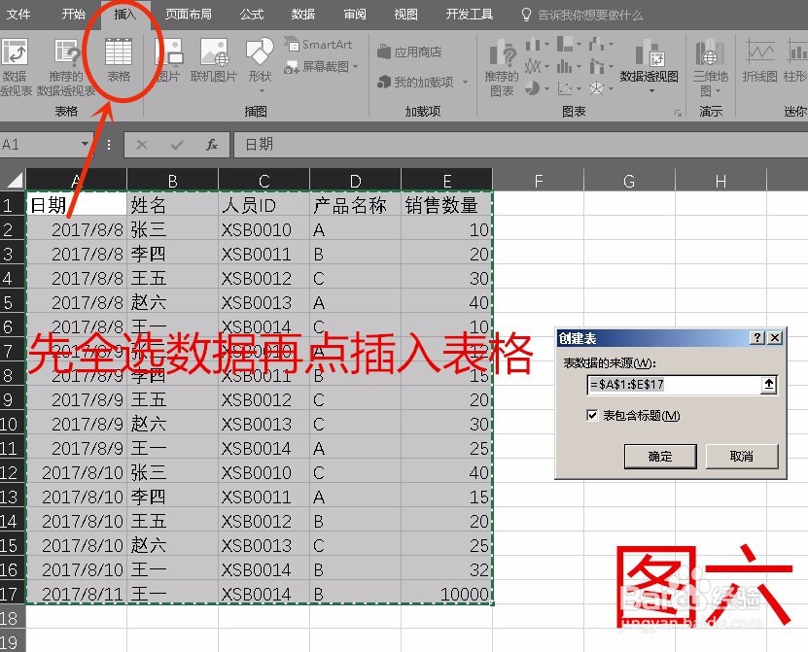Switch to the 开始 ribbon tab
The image size is (808, 652).
point(73,14)
